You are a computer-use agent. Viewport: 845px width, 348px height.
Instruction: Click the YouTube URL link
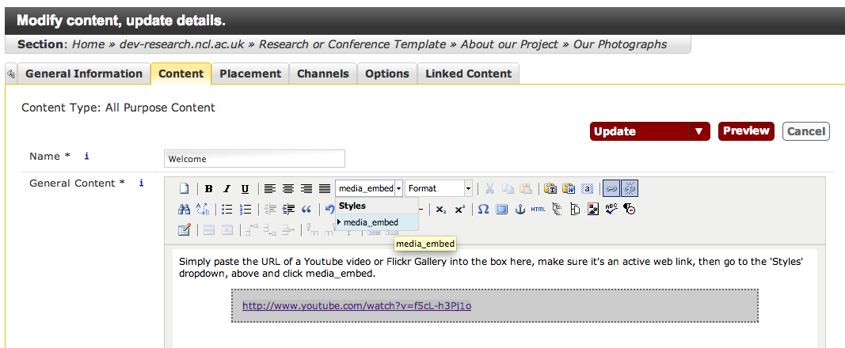(356, 305)
